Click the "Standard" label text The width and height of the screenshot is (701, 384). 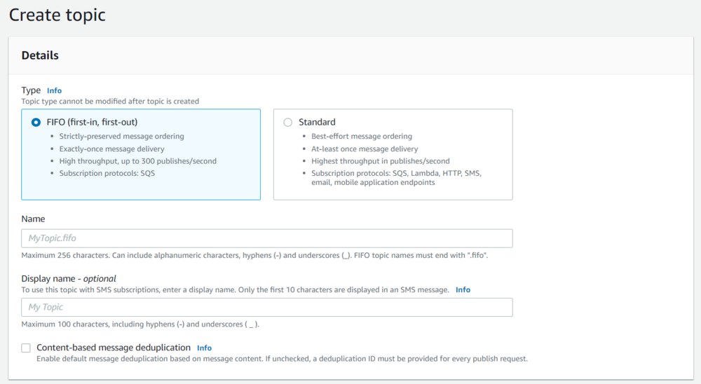317,122
